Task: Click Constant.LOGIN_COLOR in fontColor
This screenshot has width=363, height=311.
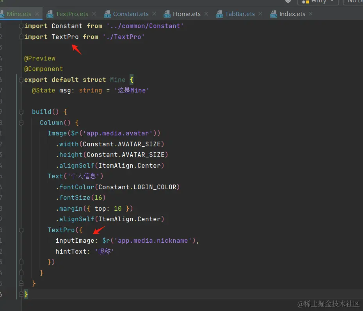Action: pos(137,187)
